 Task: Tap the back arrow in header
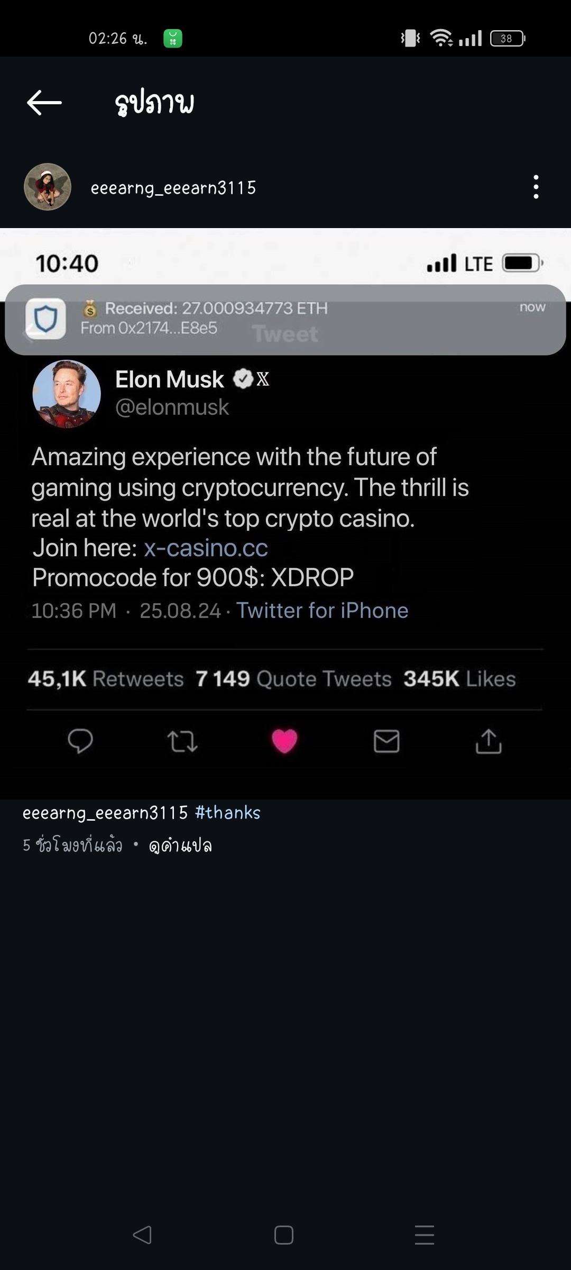(44, 103)
